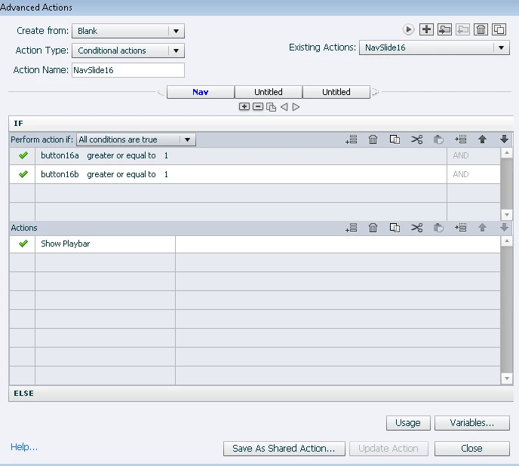519x466 pixels.
Task: Add a decision tab with plus icon
Action: [x=244, y=106]
